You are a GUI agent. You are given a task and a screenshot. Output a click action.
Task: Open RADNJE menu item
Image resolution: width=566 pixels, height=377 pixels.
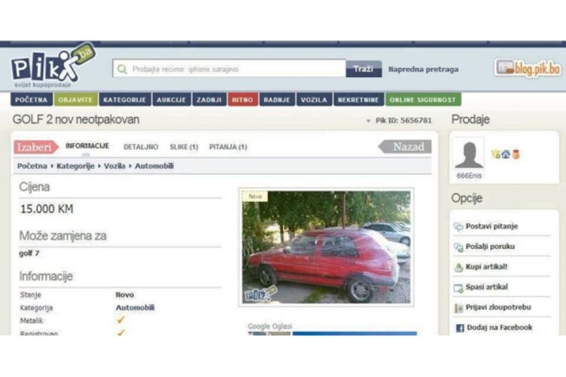click(277, 100)
